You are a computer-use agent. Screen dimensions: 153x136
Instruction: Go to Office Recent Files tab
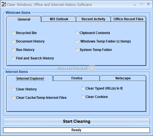click(128, 19)
